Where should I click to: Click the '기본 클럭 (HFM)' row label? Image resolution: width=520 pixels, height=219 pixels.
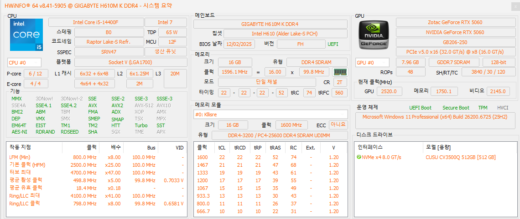(27, 165)
